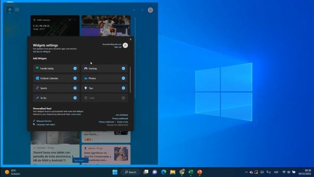Click the taskbar Search box
The height and width of the screenshot is (177, 314).
coord(131,172)
